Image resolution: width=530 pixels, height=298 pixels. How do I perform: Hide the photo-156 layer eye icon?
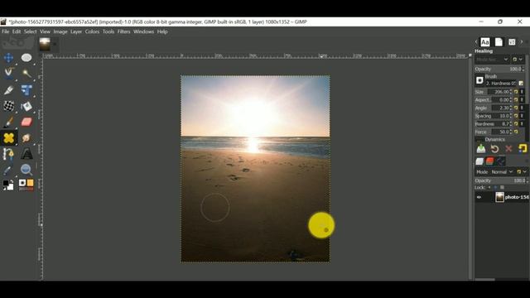point(479,197)
